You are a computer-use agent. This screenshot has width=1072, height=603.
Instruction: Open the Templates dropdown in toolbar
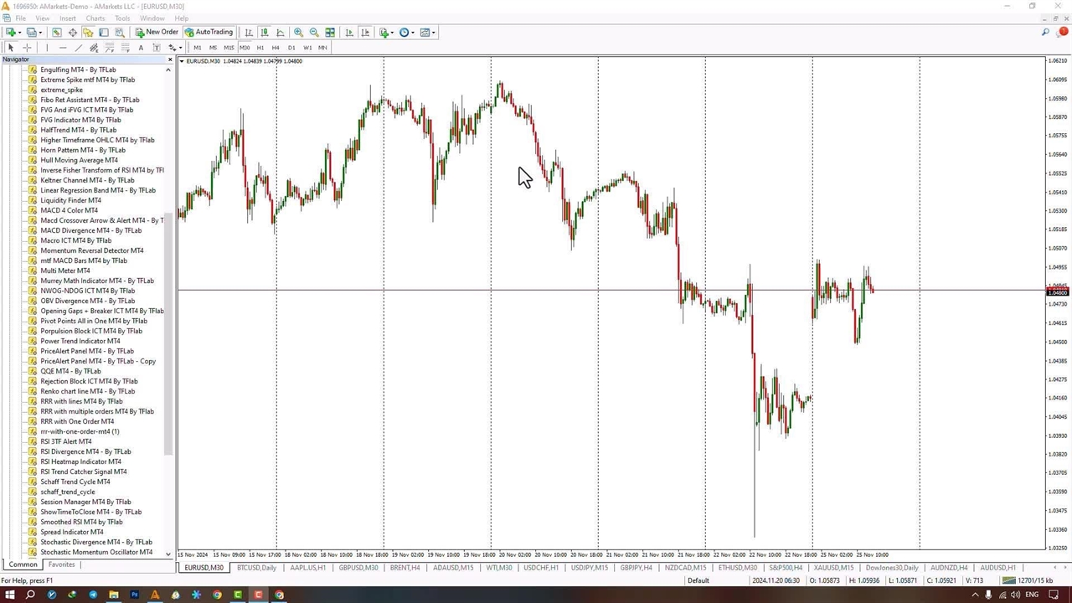(x=426, y=33)
